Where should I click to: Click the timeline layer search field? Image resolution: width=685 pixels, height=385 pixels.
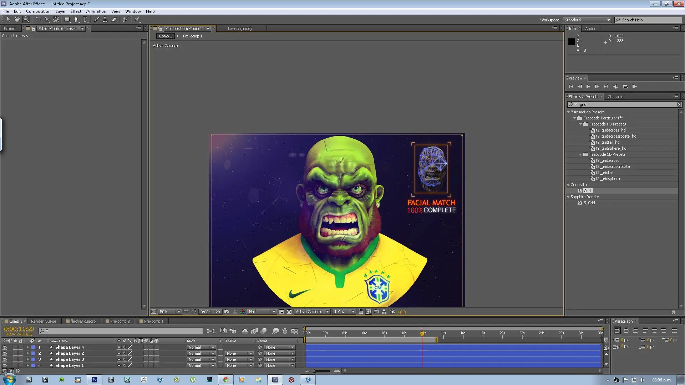pos(121,331)
